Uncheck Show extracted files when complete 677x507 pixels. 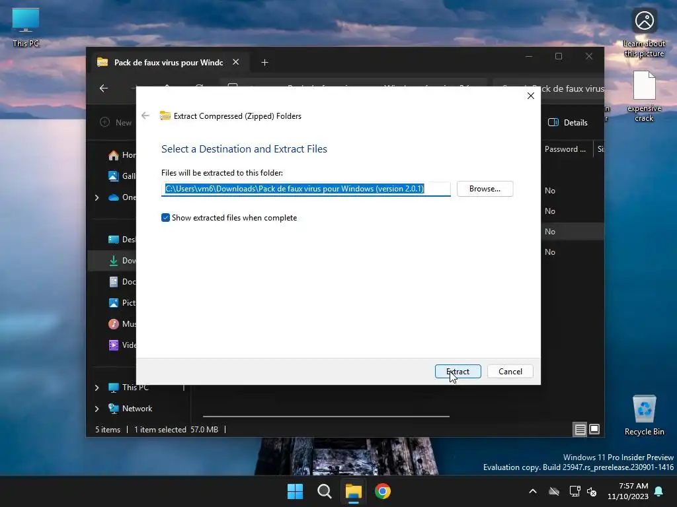pyautogui.click(x=165, y=218)
